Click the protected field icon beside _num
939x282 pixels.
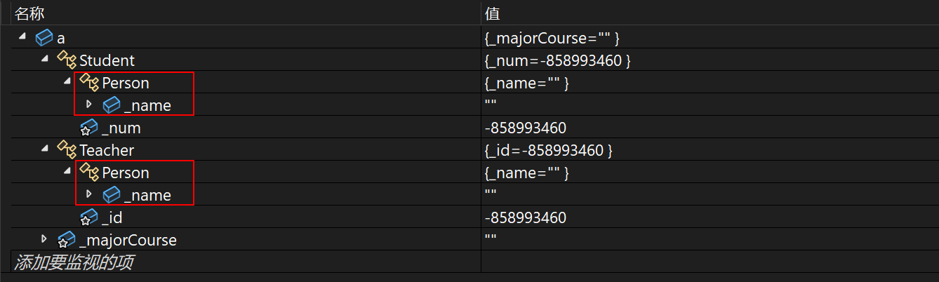89,128
